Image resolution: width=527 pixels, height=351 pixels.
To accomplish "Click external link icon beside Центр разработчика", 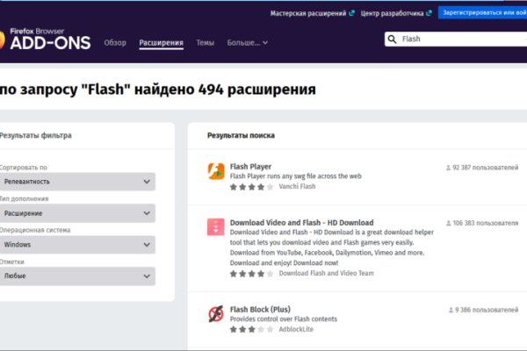I will click(429, 13).
